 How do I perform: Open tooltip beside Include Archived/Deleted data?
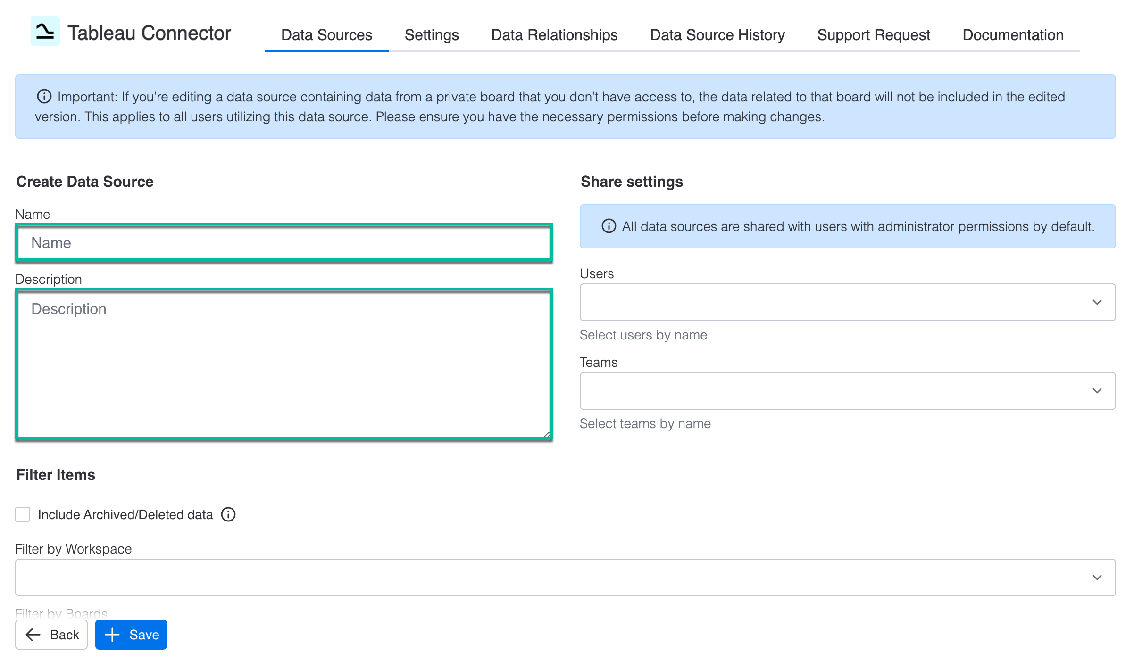pyautogui.click(x=228, y=514)
